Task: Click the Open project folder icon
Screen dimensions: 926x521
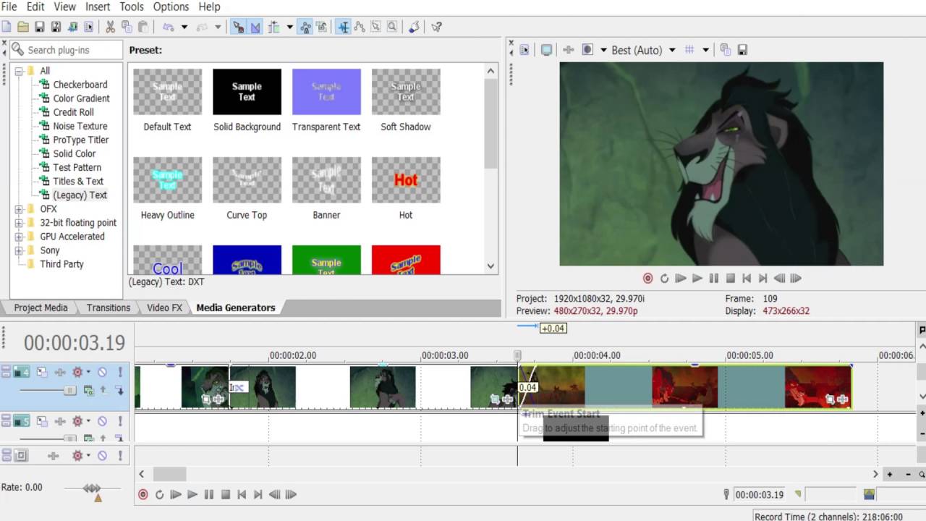Action: [x=23, y=27]
